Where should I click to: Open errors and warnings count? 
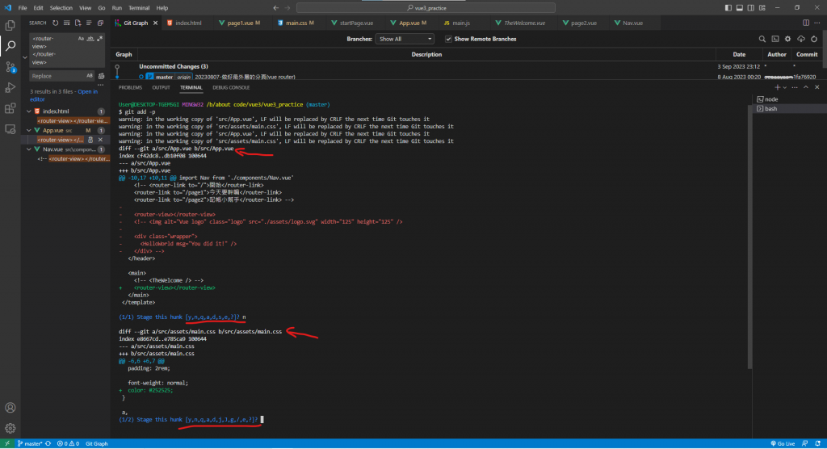[x=68, y=443]
